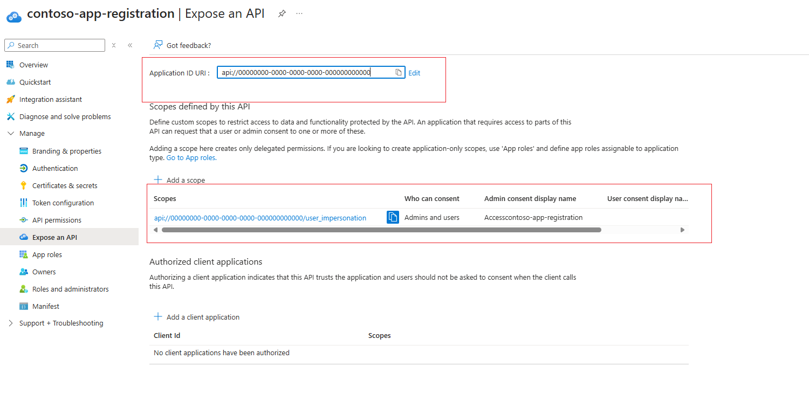Click the Authentication icon

point(23,168)
